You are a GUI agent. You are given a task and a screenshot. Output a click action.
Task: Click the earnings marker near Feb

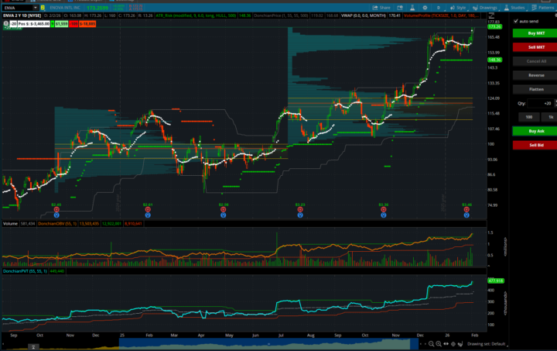point(146,209)
